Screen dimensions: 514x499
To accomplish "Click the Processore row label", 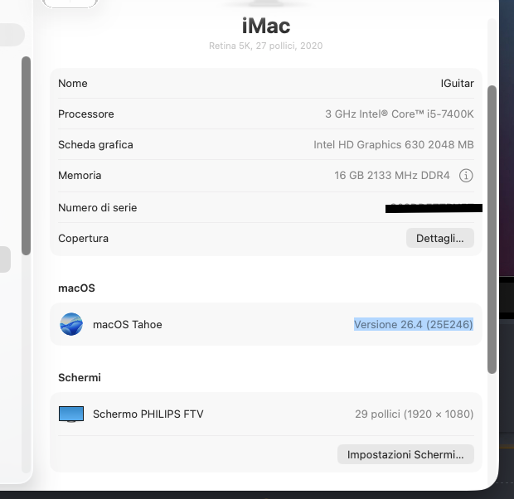I will coord(86,114).
